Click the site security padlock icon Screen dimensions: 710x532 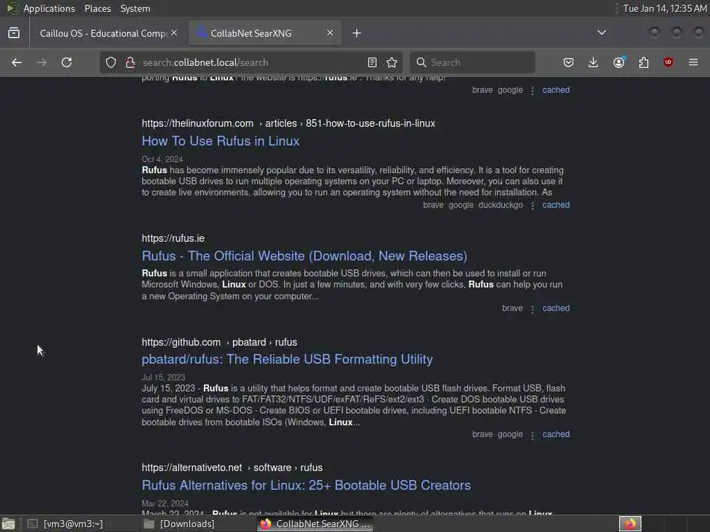pos(130,62)
